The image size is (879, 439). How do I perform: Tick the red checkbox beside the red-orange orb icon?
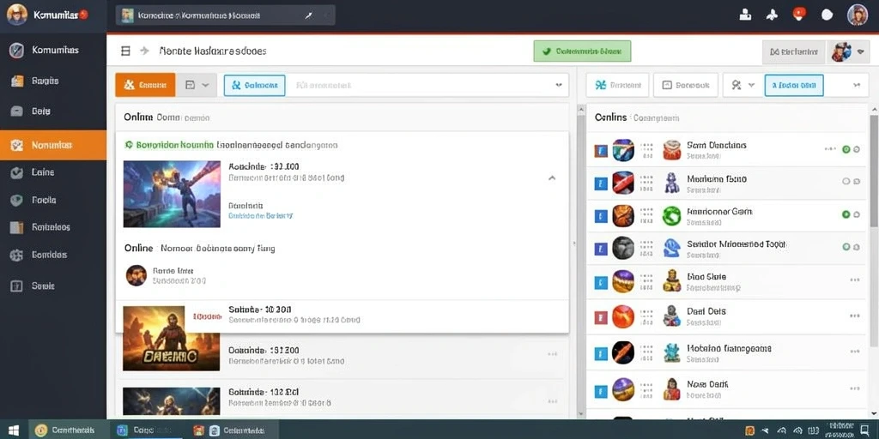[600, 317]
